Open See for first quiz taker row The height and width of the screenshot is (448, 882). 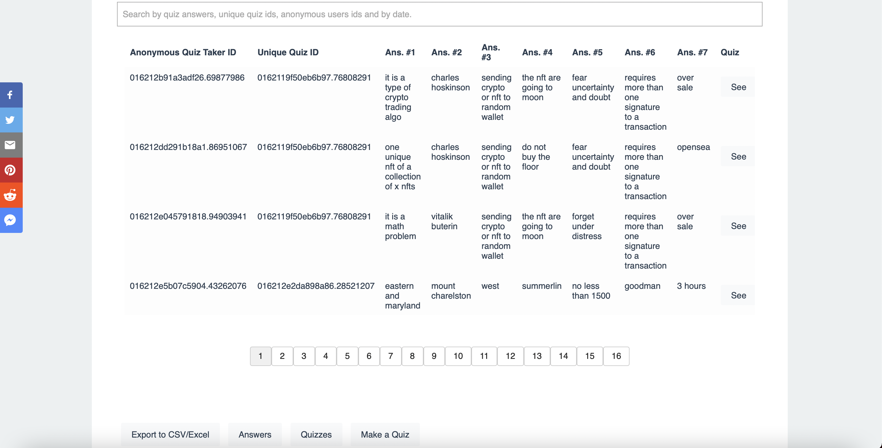pos(738,87)
